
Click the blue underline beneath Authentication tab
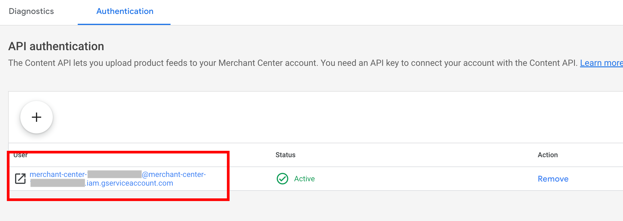pyautogui.click(x=124, y=24)
